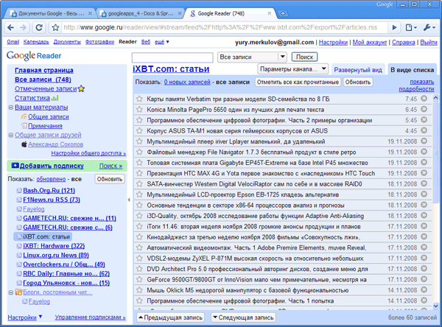Open Календарь from the top navigation
The height and width of the screenshot is (327, 442).
pyautogui.click(x=36, y=42)
